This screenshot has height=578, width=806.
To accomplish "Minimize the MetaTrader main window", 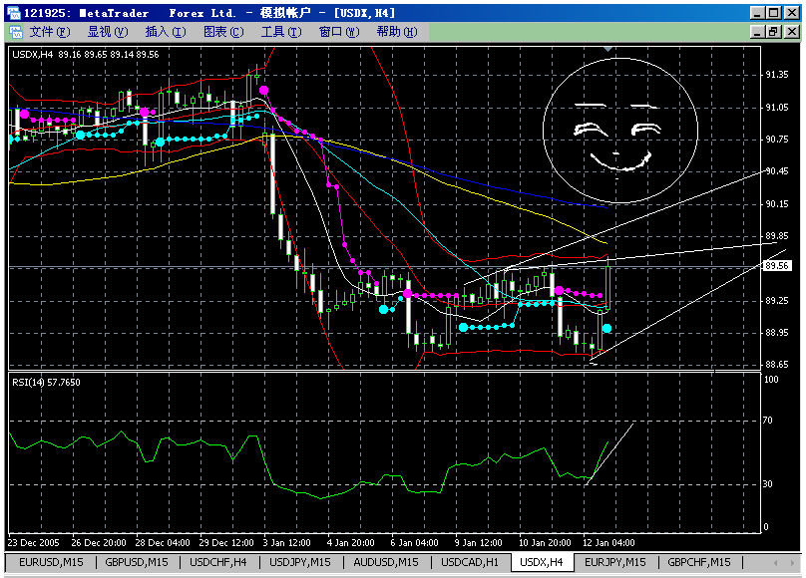I will click(756, 13).
